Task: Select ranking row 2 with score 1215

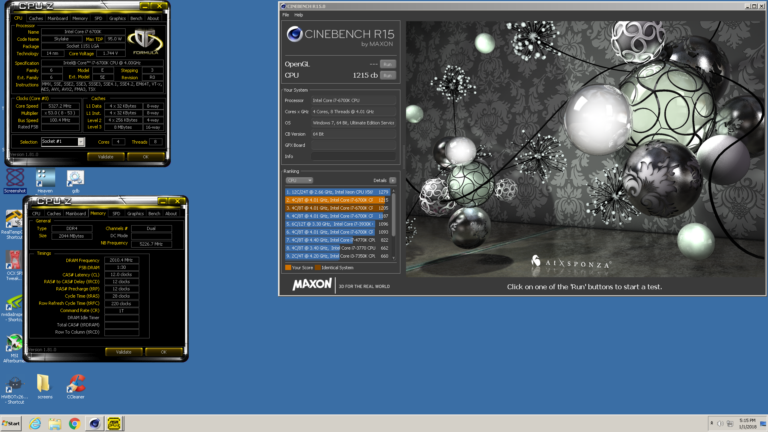Action: click(x=337, y=200)
